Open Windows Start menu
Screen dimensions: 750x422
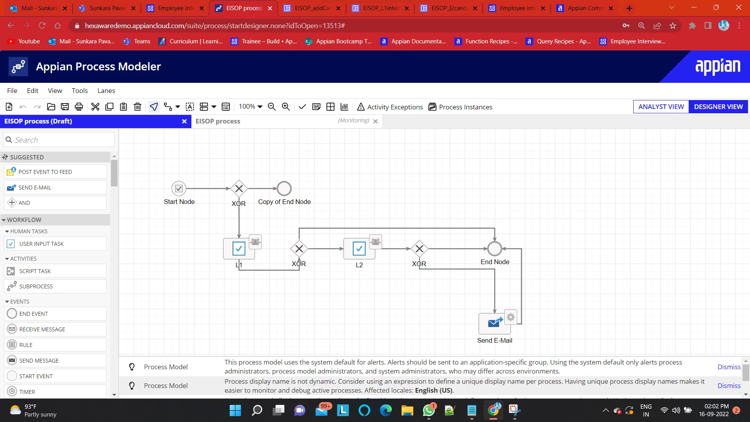[x=235, y=410]
